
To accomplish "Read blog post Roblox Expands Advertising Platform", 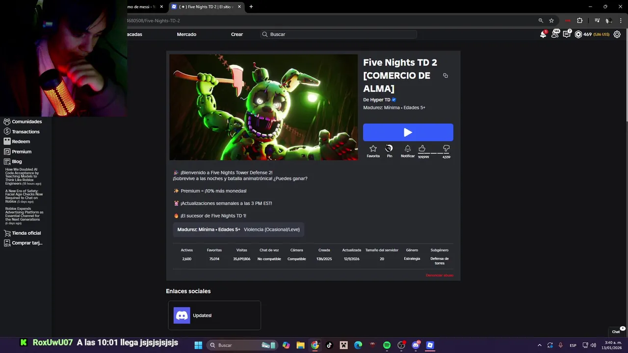I will coord(25,216).
